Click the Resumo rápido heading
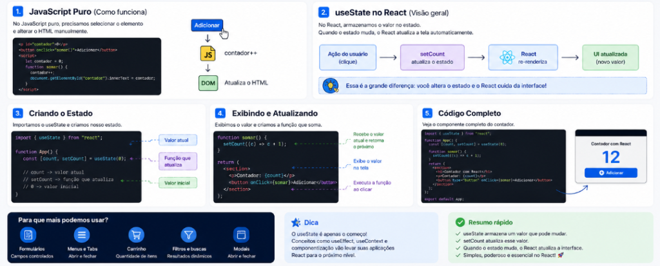This screenshot has height=266, width=660. click(490, 222)
